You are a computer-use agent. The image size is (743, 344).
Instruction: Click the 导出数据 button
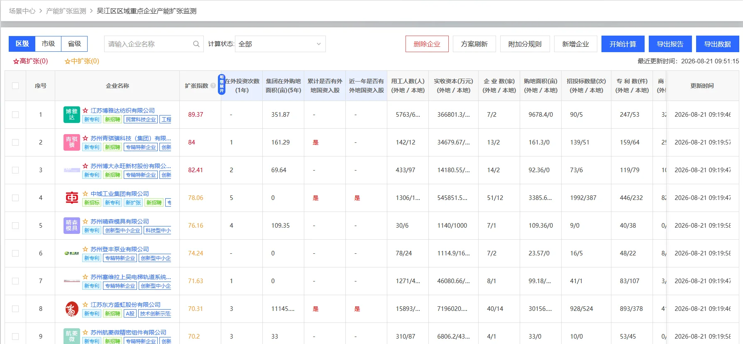[718, 44]
